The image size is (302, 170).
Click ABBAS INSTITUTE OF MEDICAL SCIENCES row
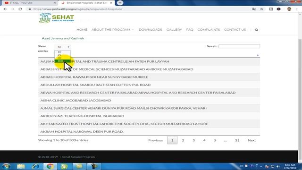point(149,69)
